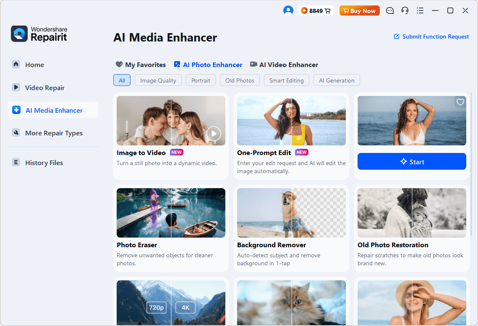Click the More Repair Types wrench icon

coord(16,133)
